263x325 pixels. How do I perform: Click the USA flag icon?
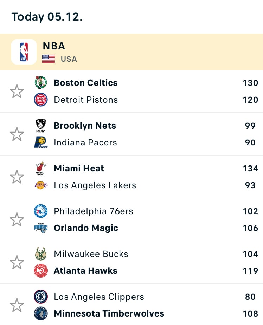(x=49, y=59)
